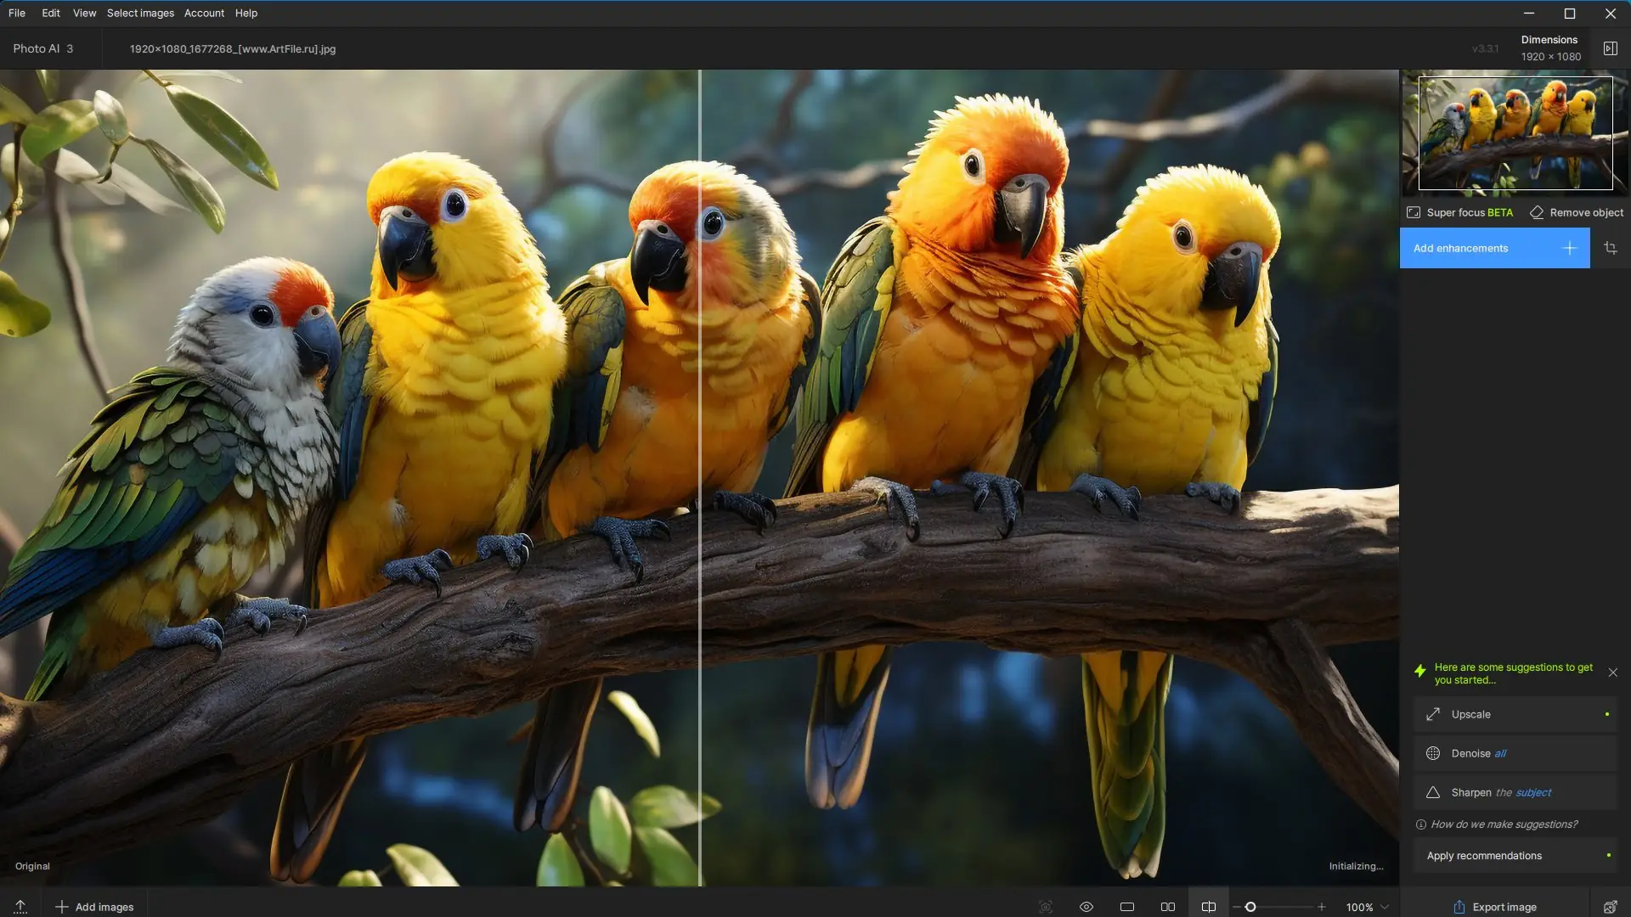Open the Select images menu
This screenshot has height=917, width=1631.
pos(140,13)
